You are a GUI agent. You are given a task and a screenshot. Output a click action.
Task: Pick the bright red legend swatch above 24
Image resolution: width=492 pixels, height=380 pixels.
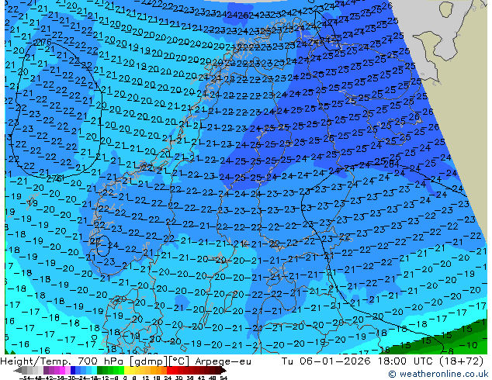pos(169,370)
